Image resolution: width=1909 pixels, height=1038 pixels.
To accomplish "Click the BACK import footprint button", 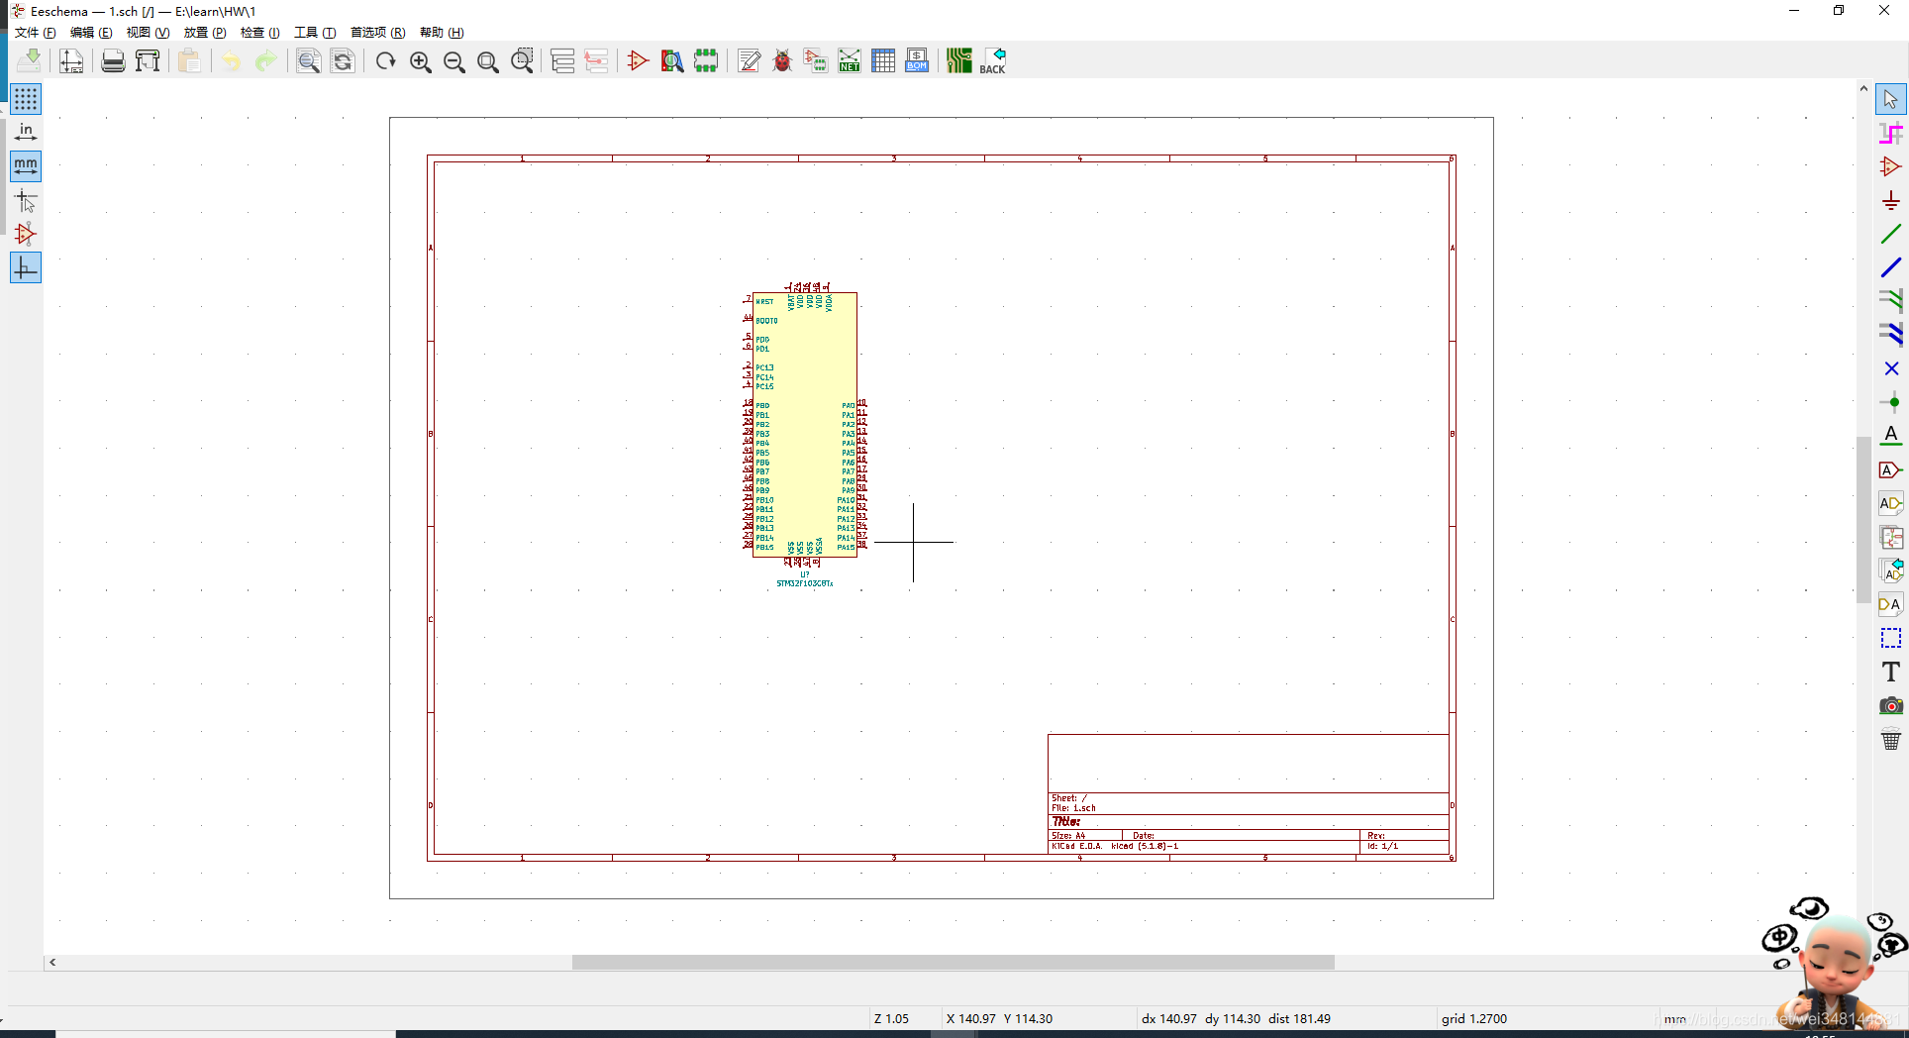I will point(992,61).
